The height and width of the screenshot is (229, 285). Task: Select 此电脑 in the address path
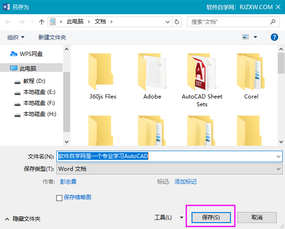click(75, 22)
